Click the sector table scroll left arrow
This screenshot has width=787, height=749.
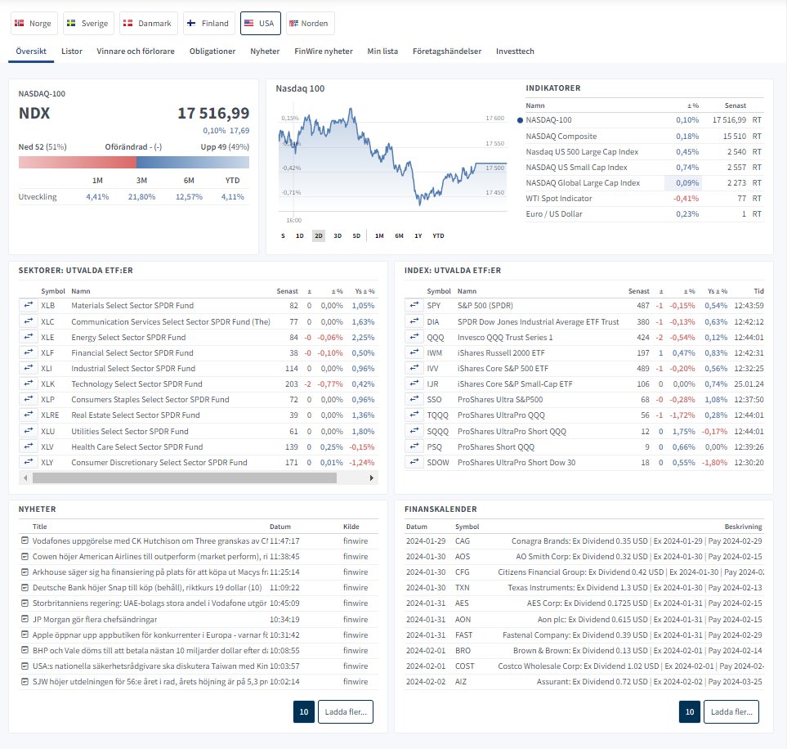point(25,478)
